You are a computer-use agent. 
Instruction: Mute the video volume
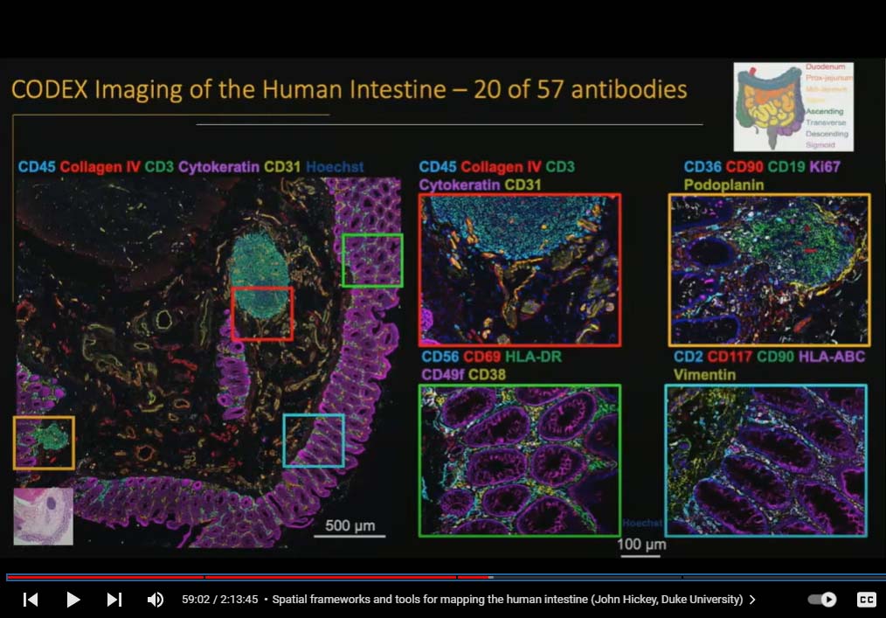pos(156,600)
